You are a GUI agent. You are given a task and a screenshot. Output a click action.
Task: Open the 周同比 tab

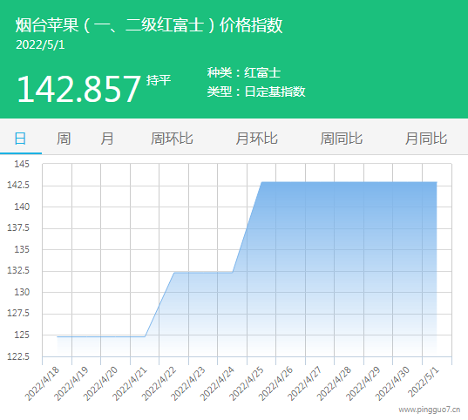[x=341, y=139]
